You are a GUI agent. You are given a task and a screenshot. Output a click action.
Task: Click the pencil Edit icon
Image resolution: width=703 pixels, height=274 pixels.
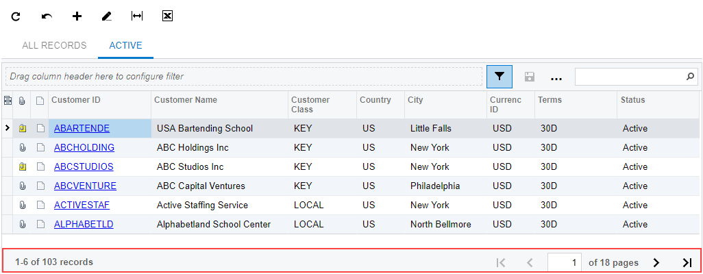[x=106, y=16]
